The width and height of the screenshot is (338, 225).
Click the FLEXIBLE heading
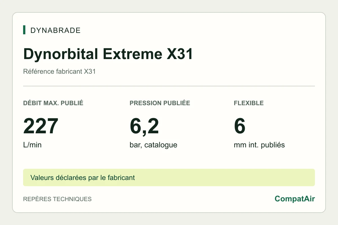tap(249, 103)
